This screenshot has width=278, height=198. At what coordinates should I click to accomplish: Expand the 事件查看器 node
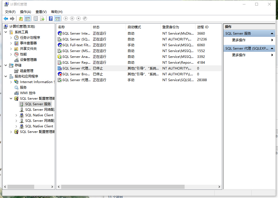[x=11, y=43]
